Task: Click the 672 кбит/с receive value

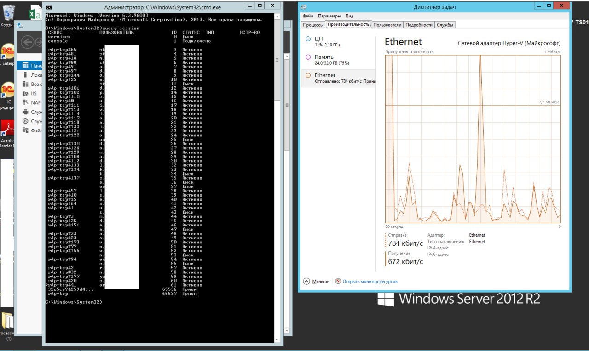Action: pyautogui.click(x=405, y=261)
